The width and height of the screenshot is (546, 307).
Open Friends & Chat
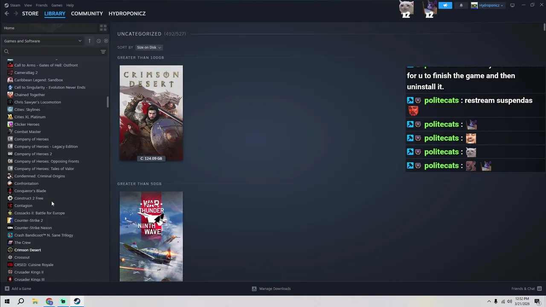click(x=526, y=289)
